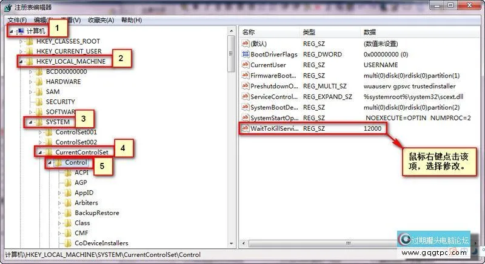The width and height of the screenshot is (485, 264).
Task: Click the SystemStartOptions value icon
Action: [246, 117]
